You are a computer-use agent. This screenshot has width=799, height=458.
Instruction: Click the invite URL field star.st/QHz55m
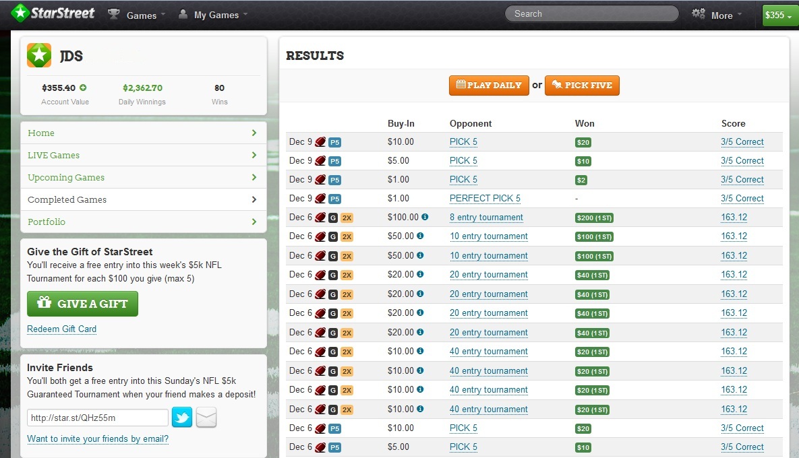[x=97, y=418]
